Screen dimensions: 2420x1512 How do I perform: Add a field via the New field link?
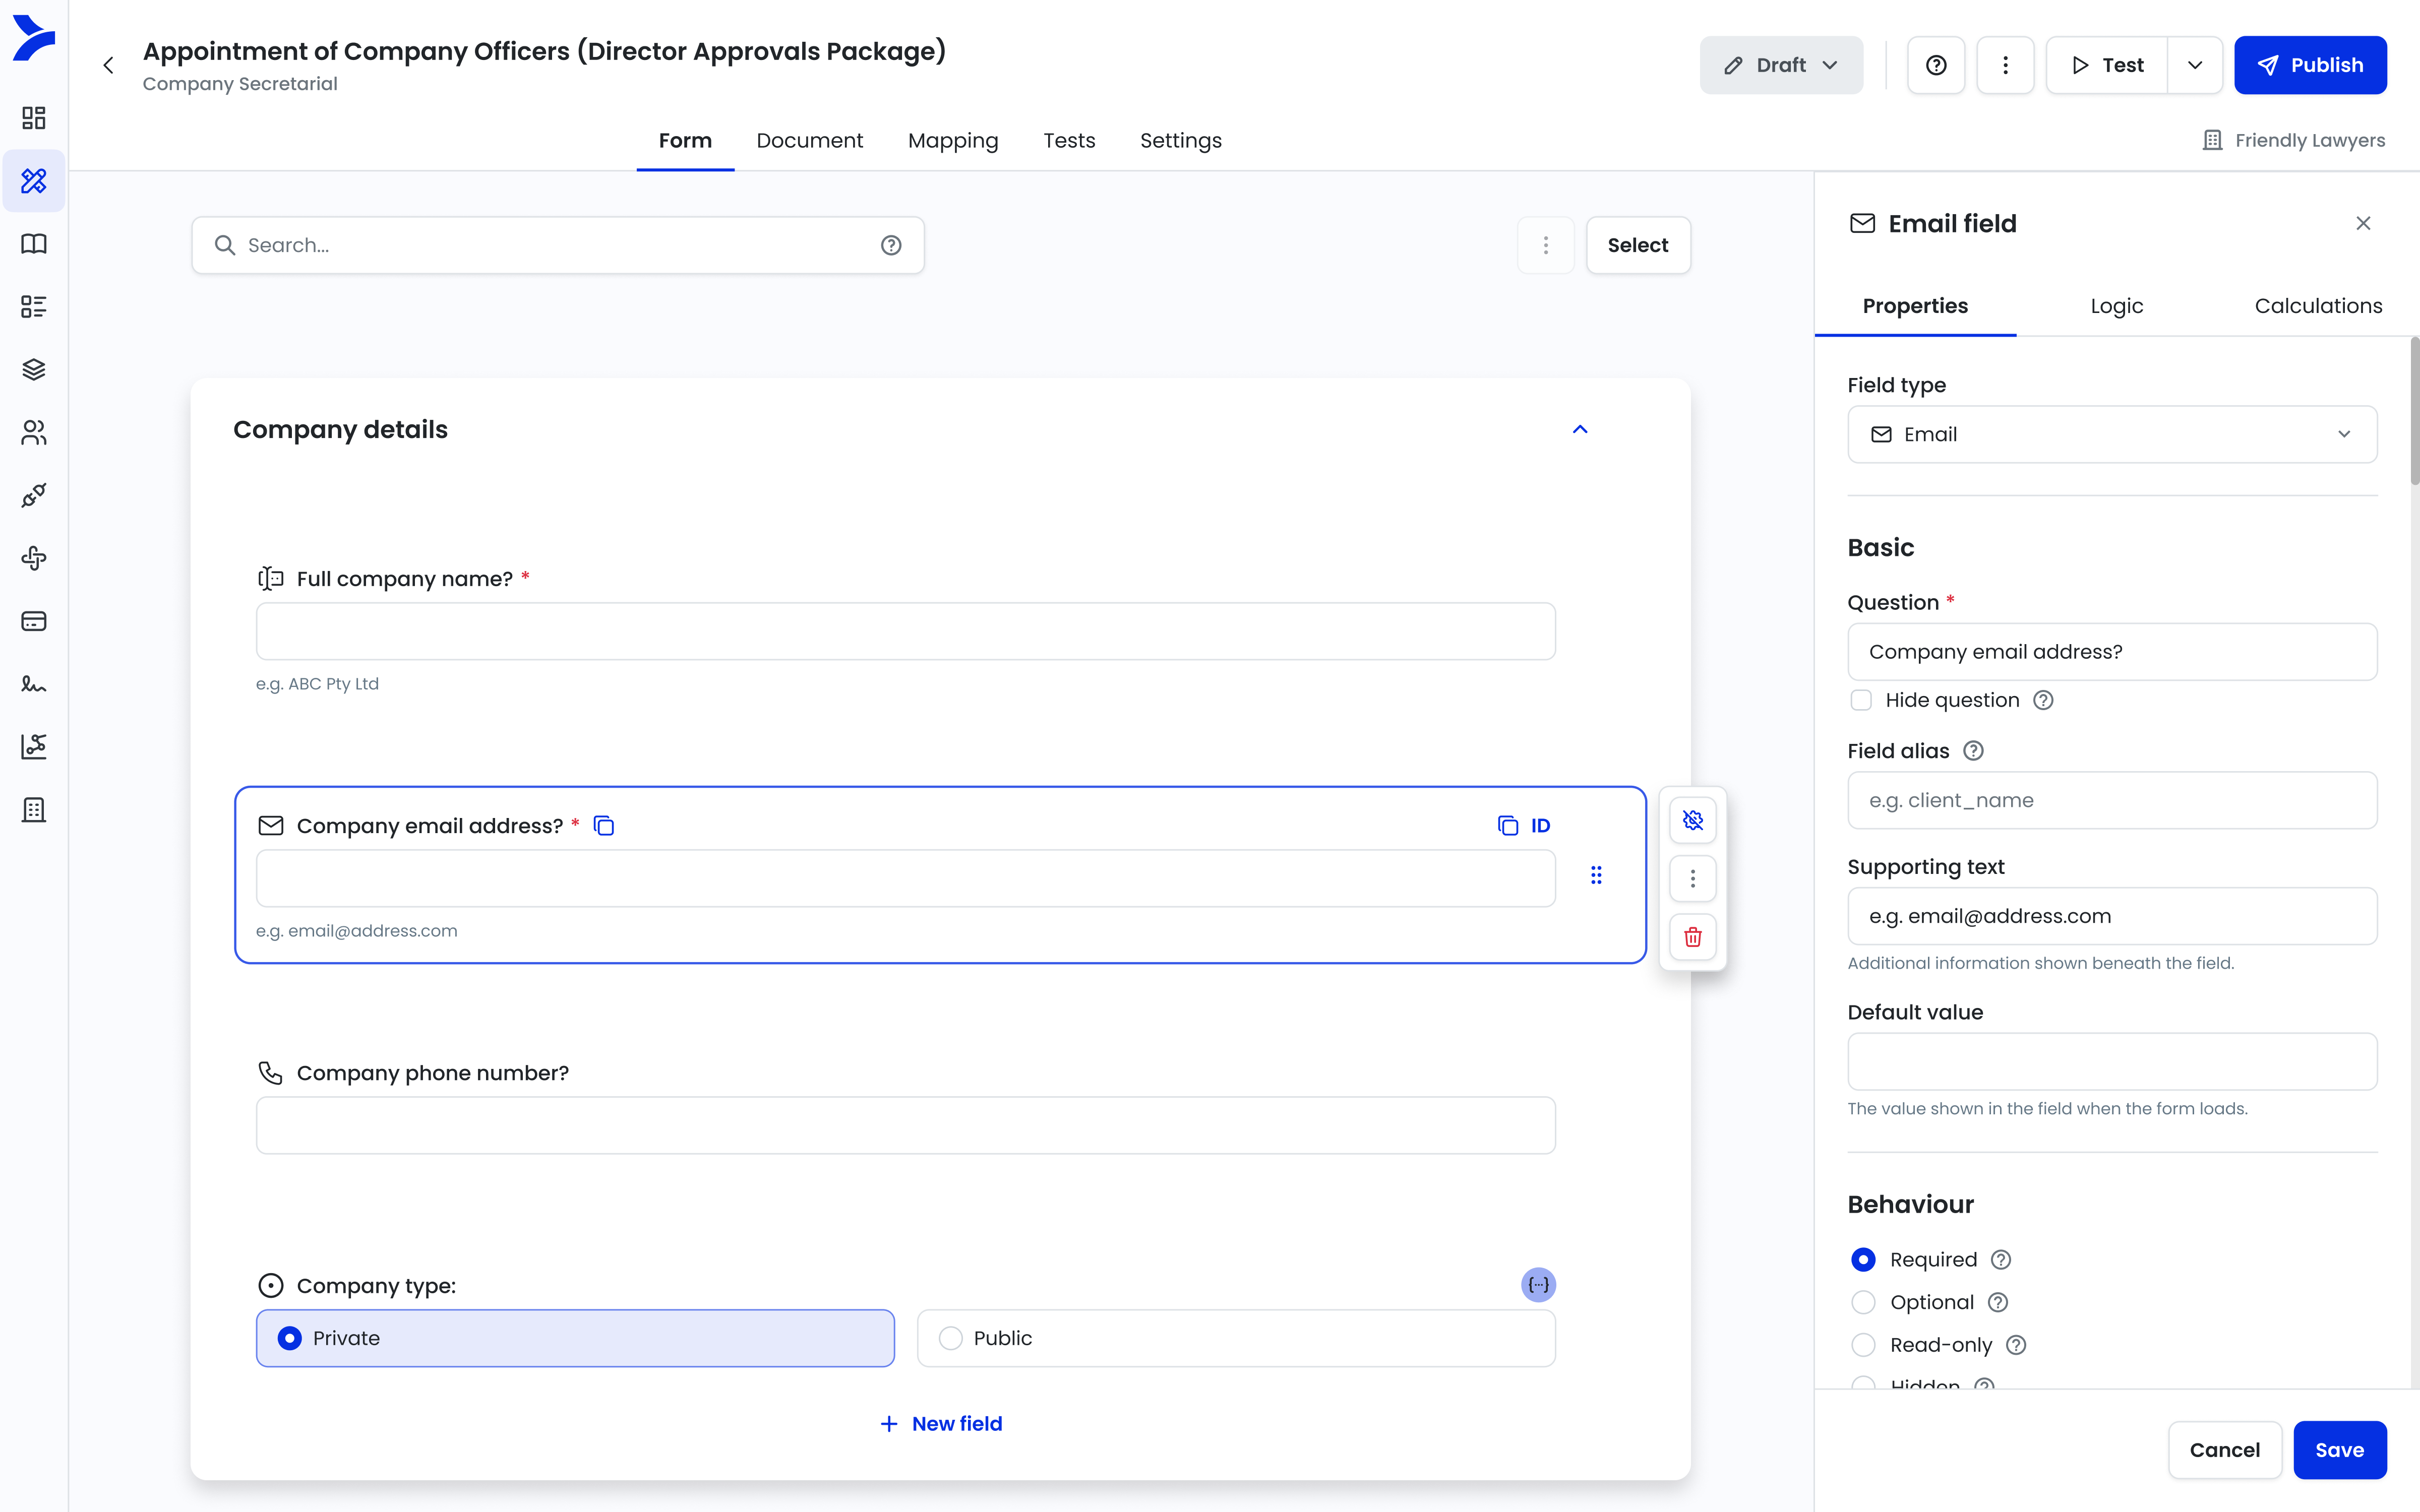940,1423
